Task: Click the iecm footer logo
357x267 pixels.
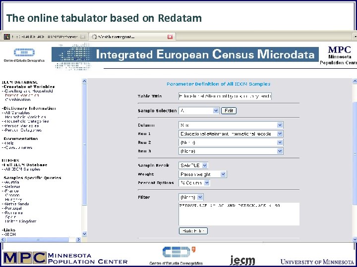Action: pos(242,261)
